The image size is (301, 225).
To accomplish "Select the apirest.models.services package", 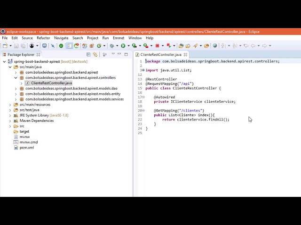I will pyautogui.click(x=74, y=99).
